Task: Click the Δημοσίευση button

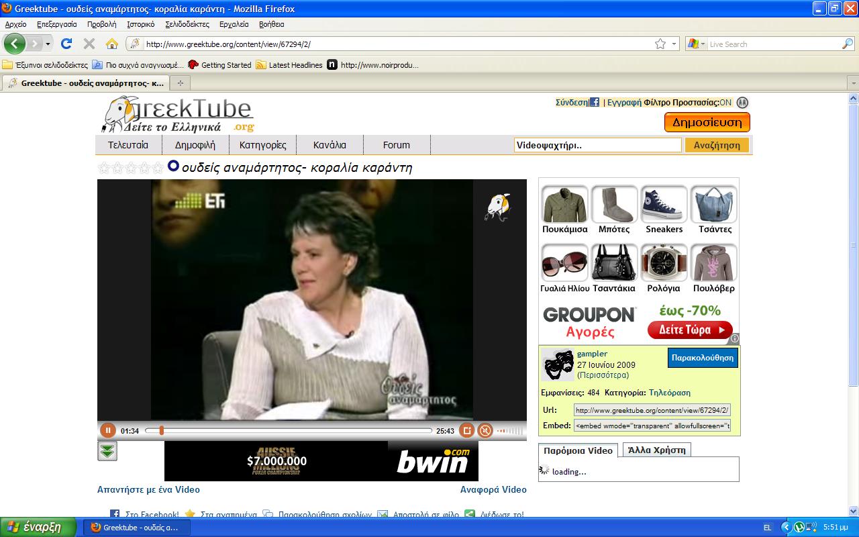Action: pyautogui.click(x=707, y=122)
